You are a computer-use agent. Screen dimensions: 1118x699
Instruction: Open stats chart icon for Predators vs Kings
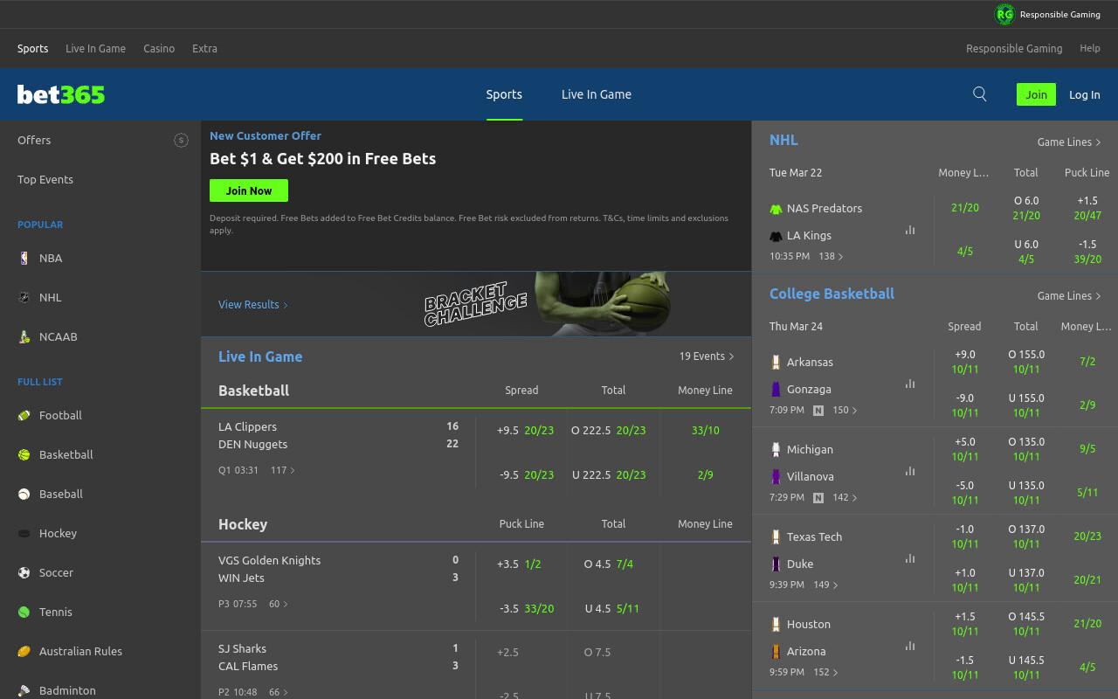(910, 231)
